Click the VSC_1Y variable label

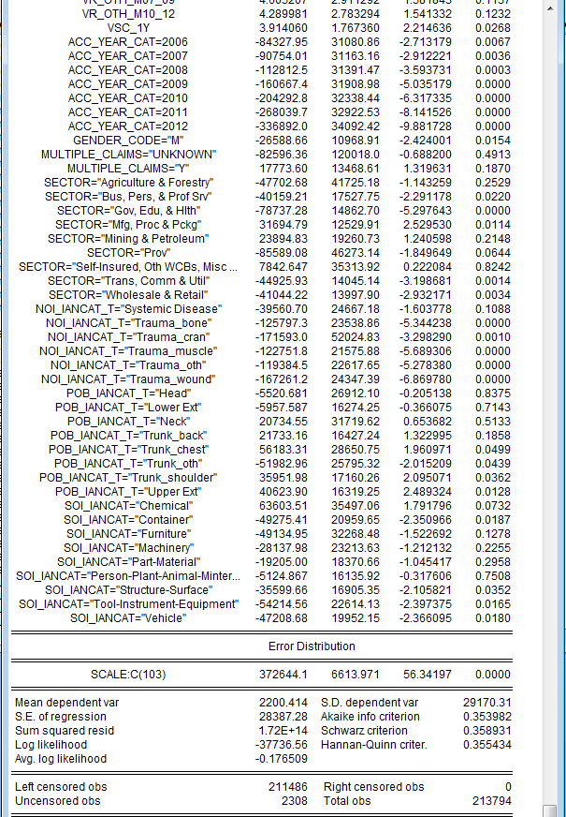tap(128, 27)
